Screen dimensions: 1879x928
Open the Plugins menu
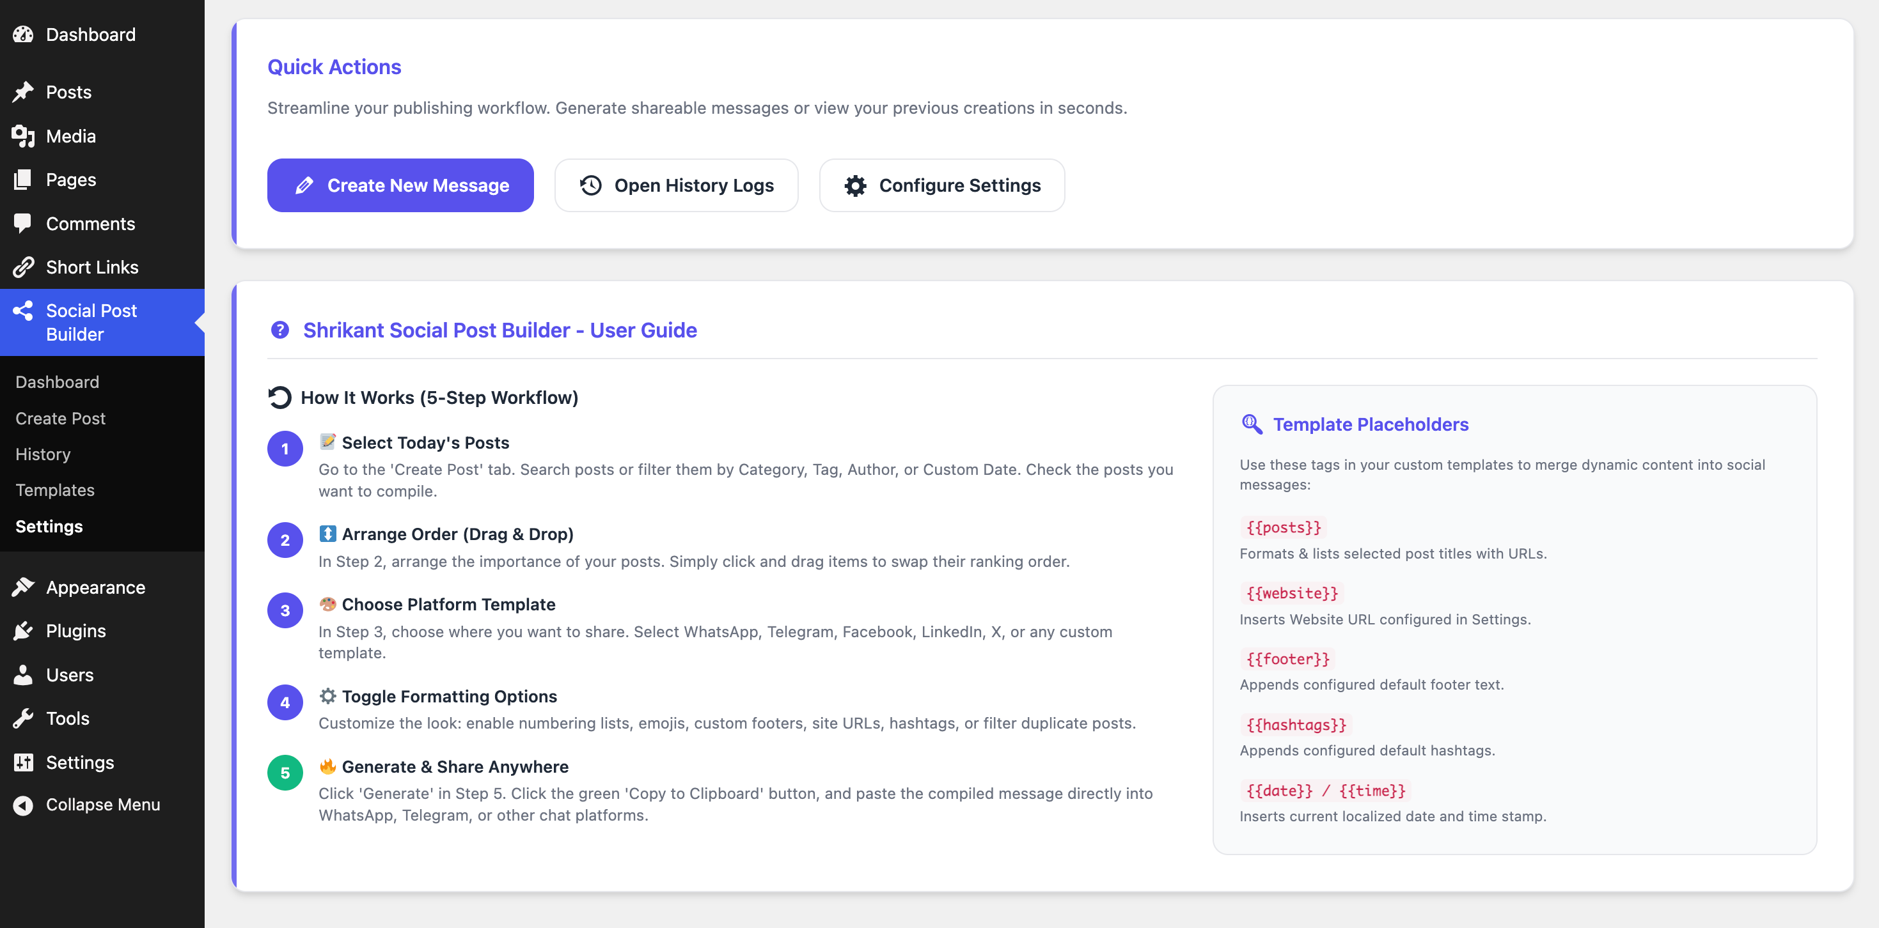click(102, 631)
